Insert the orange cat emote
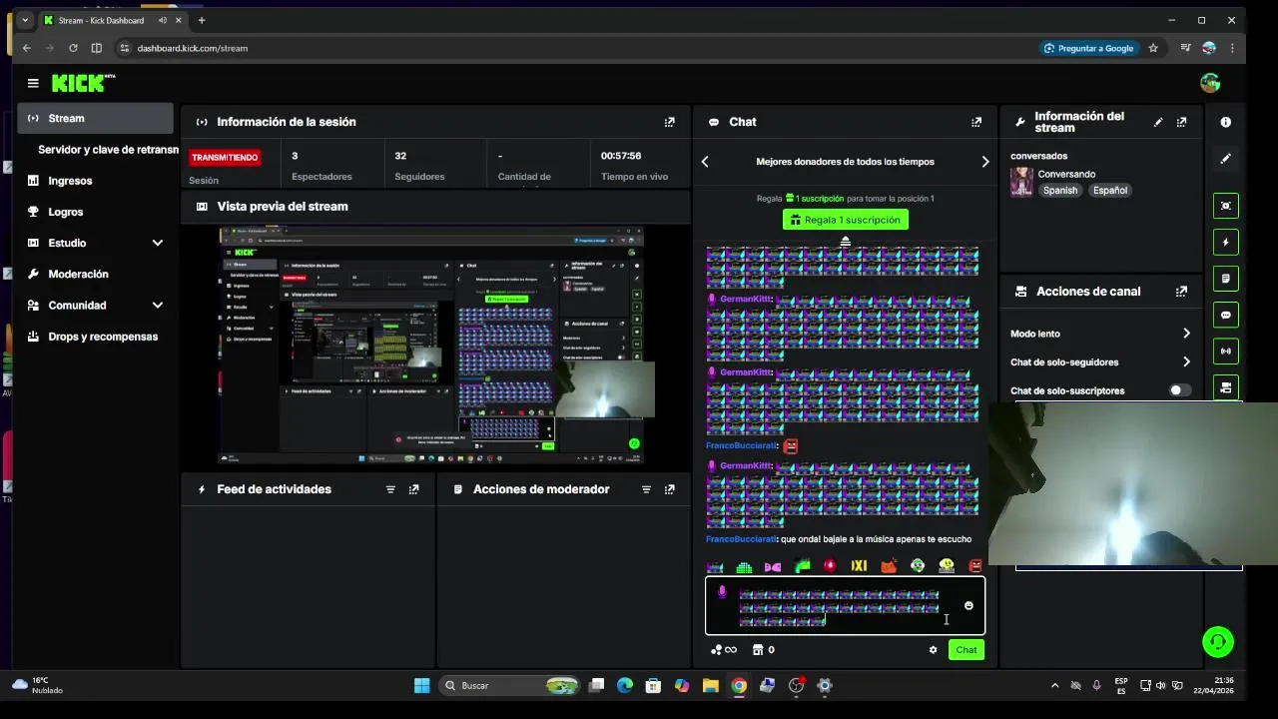Image resolution: width=1278 pixels, height=719 pixels. coord(888,566)
